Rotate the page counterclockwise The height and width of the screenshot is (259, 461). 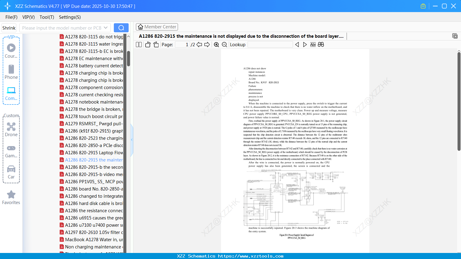click(x=148, y=45)
